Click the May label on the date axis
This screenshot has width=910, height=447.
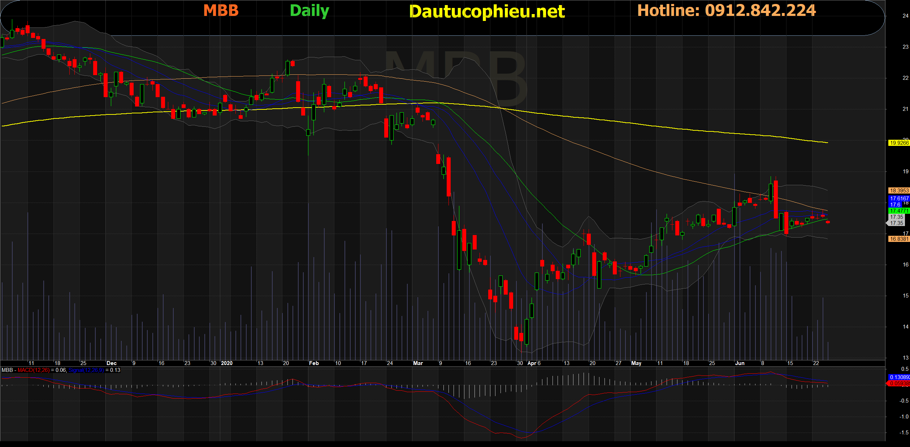tap(636, 363)
